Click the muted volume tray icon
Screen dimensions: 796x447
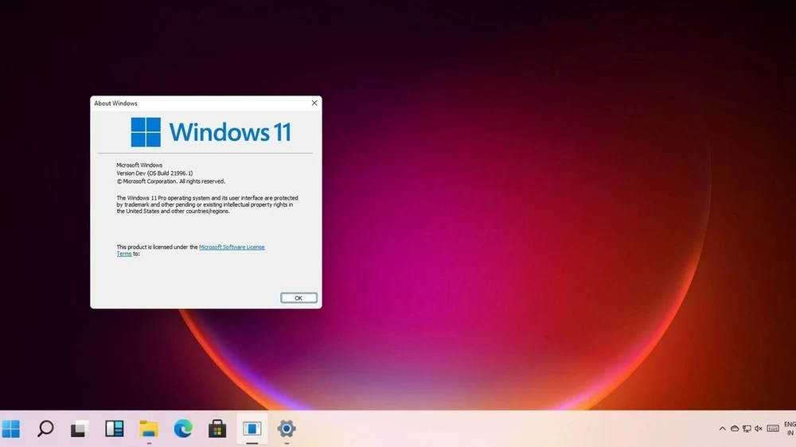pos(759,429)
